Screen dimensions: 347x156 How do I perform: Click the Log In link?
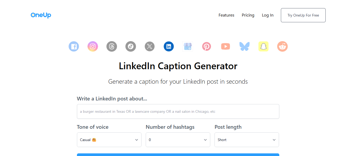tap(267, 15)
